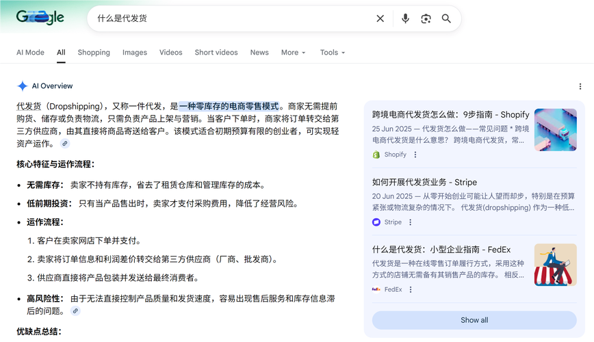Open AI Overview three-dot options menu
The height and width of the screenshot is (342, 594).
(x=580, y=86)
